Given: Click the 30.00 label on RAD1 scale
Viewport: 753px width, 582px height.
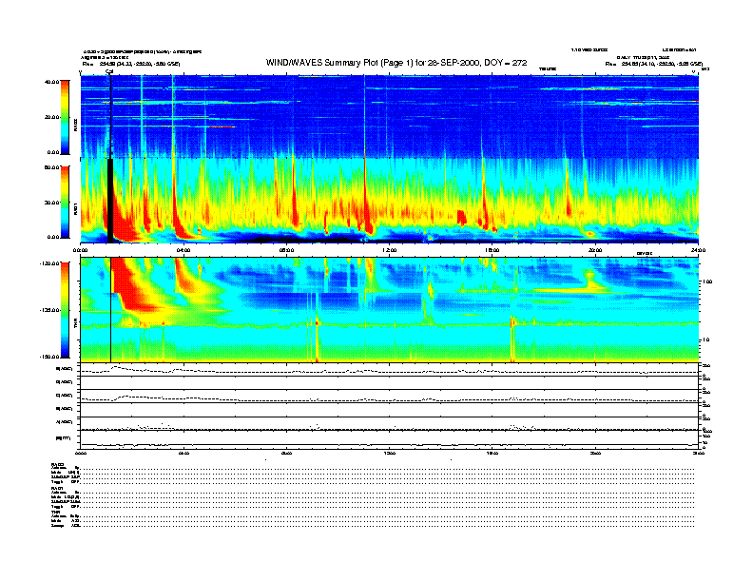Looking at the screenshot, I should 51,203.
